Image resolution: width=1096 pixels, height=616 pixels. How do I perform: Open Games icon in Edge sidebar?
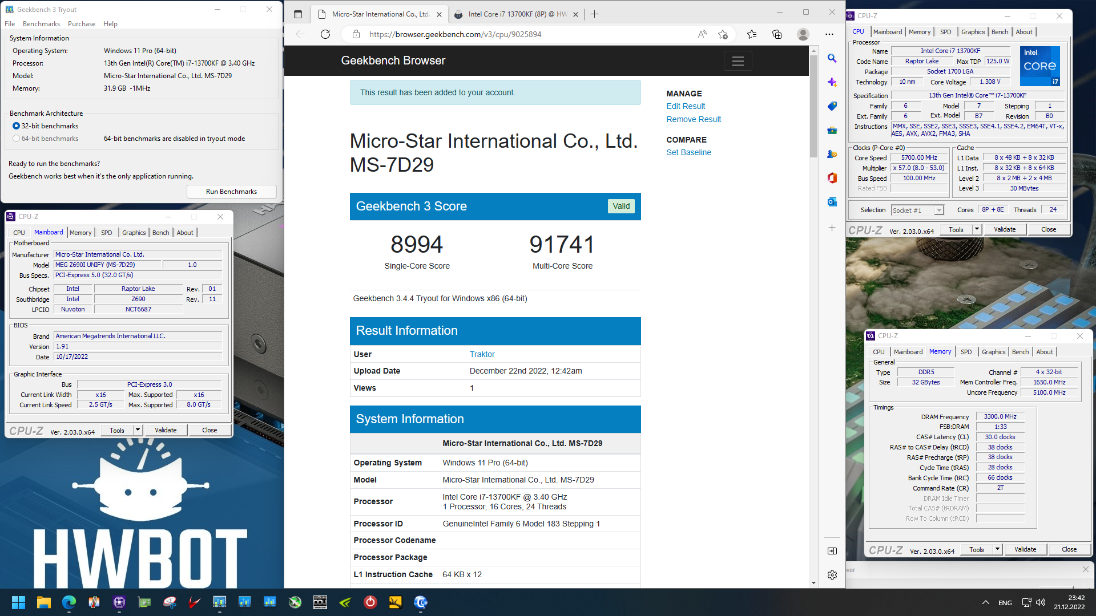(x=832, y=155)
